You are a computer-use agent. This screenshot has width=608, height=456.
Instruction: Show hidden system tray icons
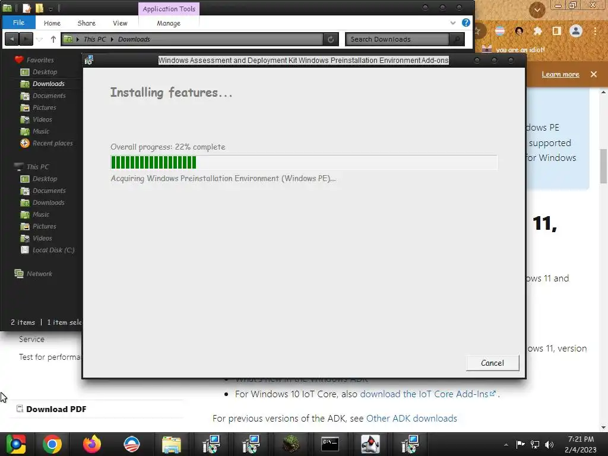pos(506,445)
